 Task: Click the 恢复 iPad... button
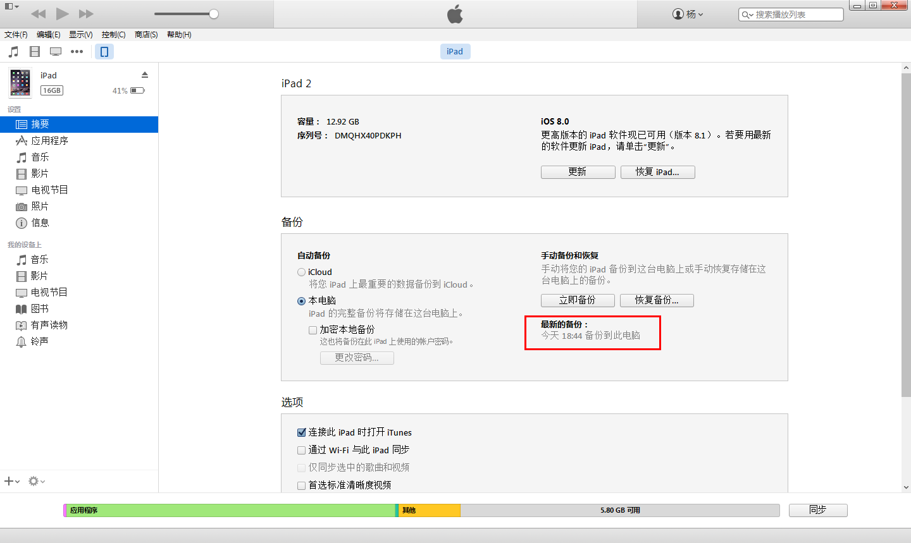pyautogui.click(x=658, y=172)
